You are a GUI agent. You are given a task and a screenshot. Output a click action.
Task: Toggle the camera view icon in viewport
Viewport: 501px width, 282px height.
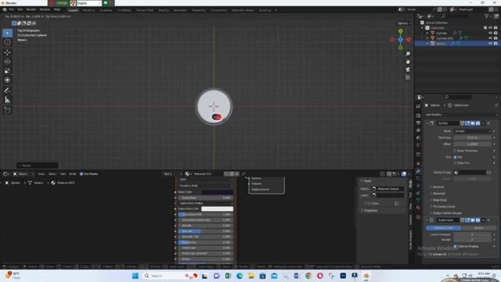[408, 70]
